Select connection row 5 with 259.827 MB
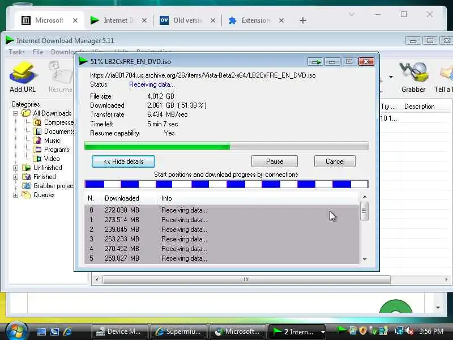Viewport: 453px width, 340px height. pyautogui.click(x=222, y=258)
